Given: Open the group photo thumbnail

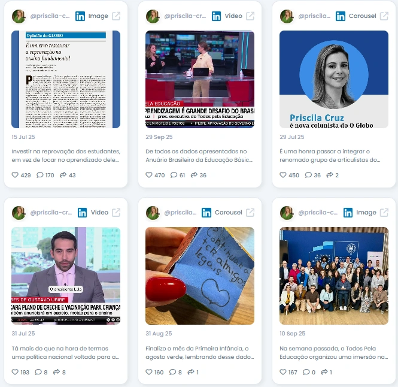Looking at the screenshot, I should tap(334, 276).
